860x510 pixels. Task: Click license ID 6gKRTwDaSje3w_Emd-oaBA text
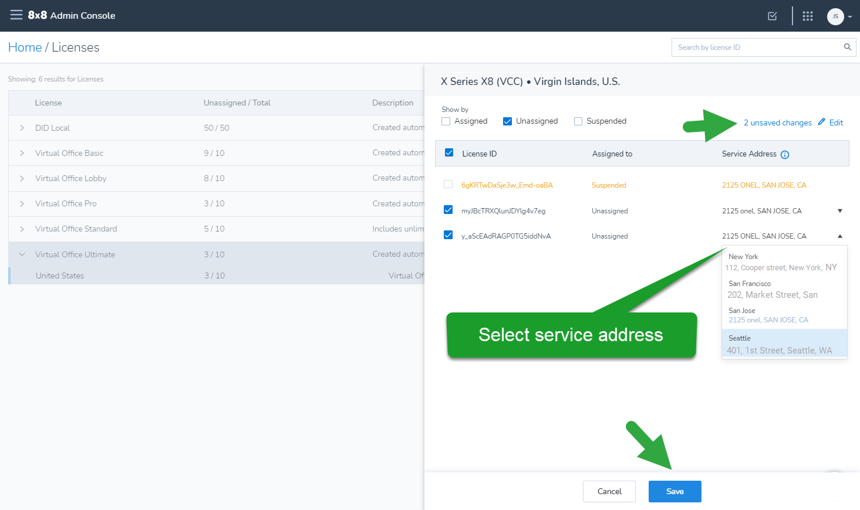(x=507, y=185)
